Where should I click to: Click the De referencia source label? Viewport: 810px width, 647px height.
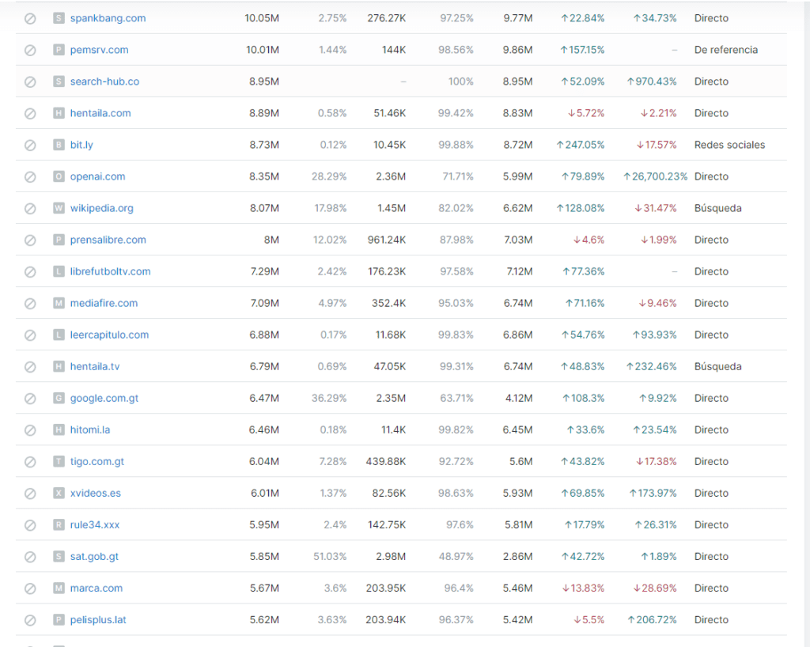pos(726,50)
